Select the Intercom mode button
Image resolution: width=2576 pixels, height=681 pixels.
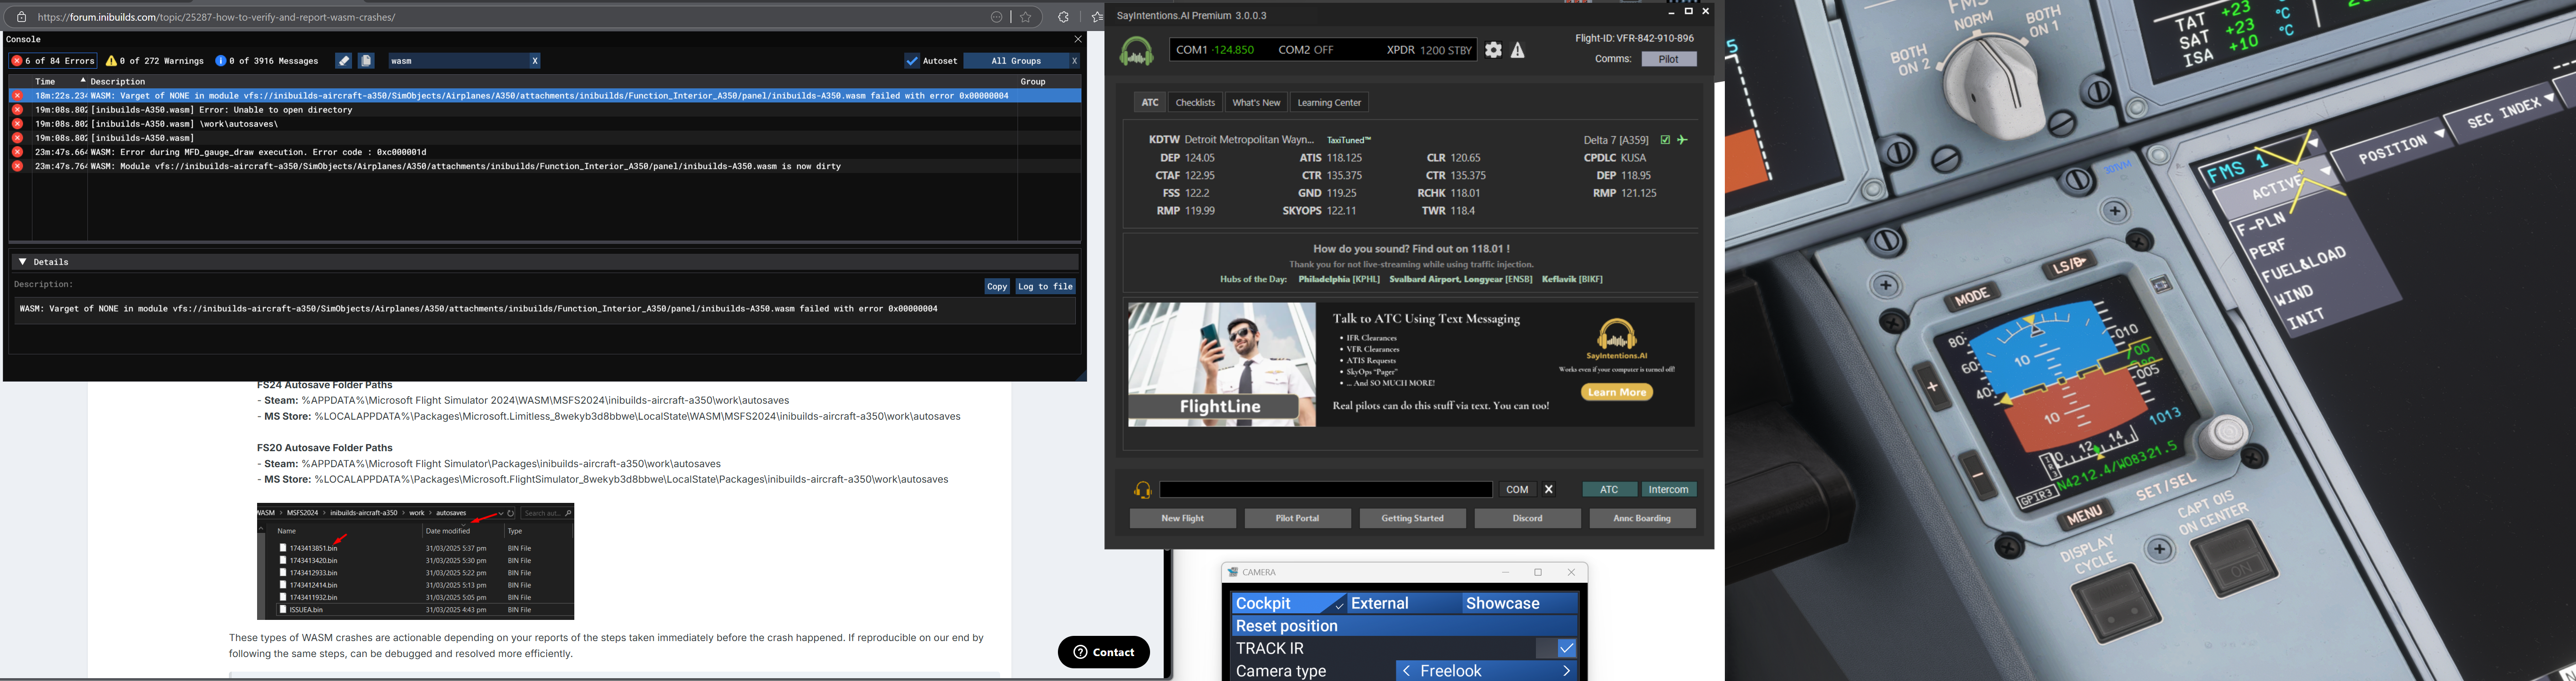pos(1669,490)
